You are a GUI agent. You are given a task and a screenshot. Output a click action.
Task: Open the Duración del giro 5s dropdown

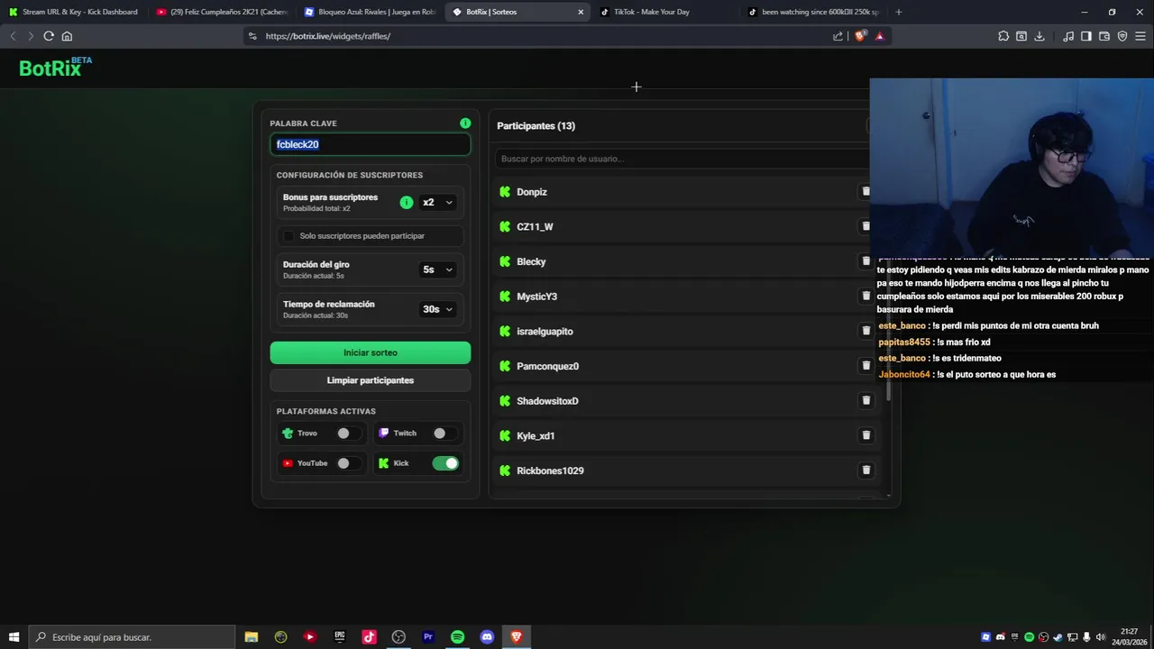[437, 270]
